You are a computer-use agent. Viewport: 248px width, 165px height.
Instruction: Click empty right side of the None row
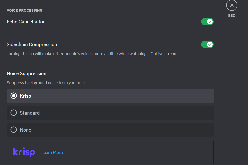(151, 130)
